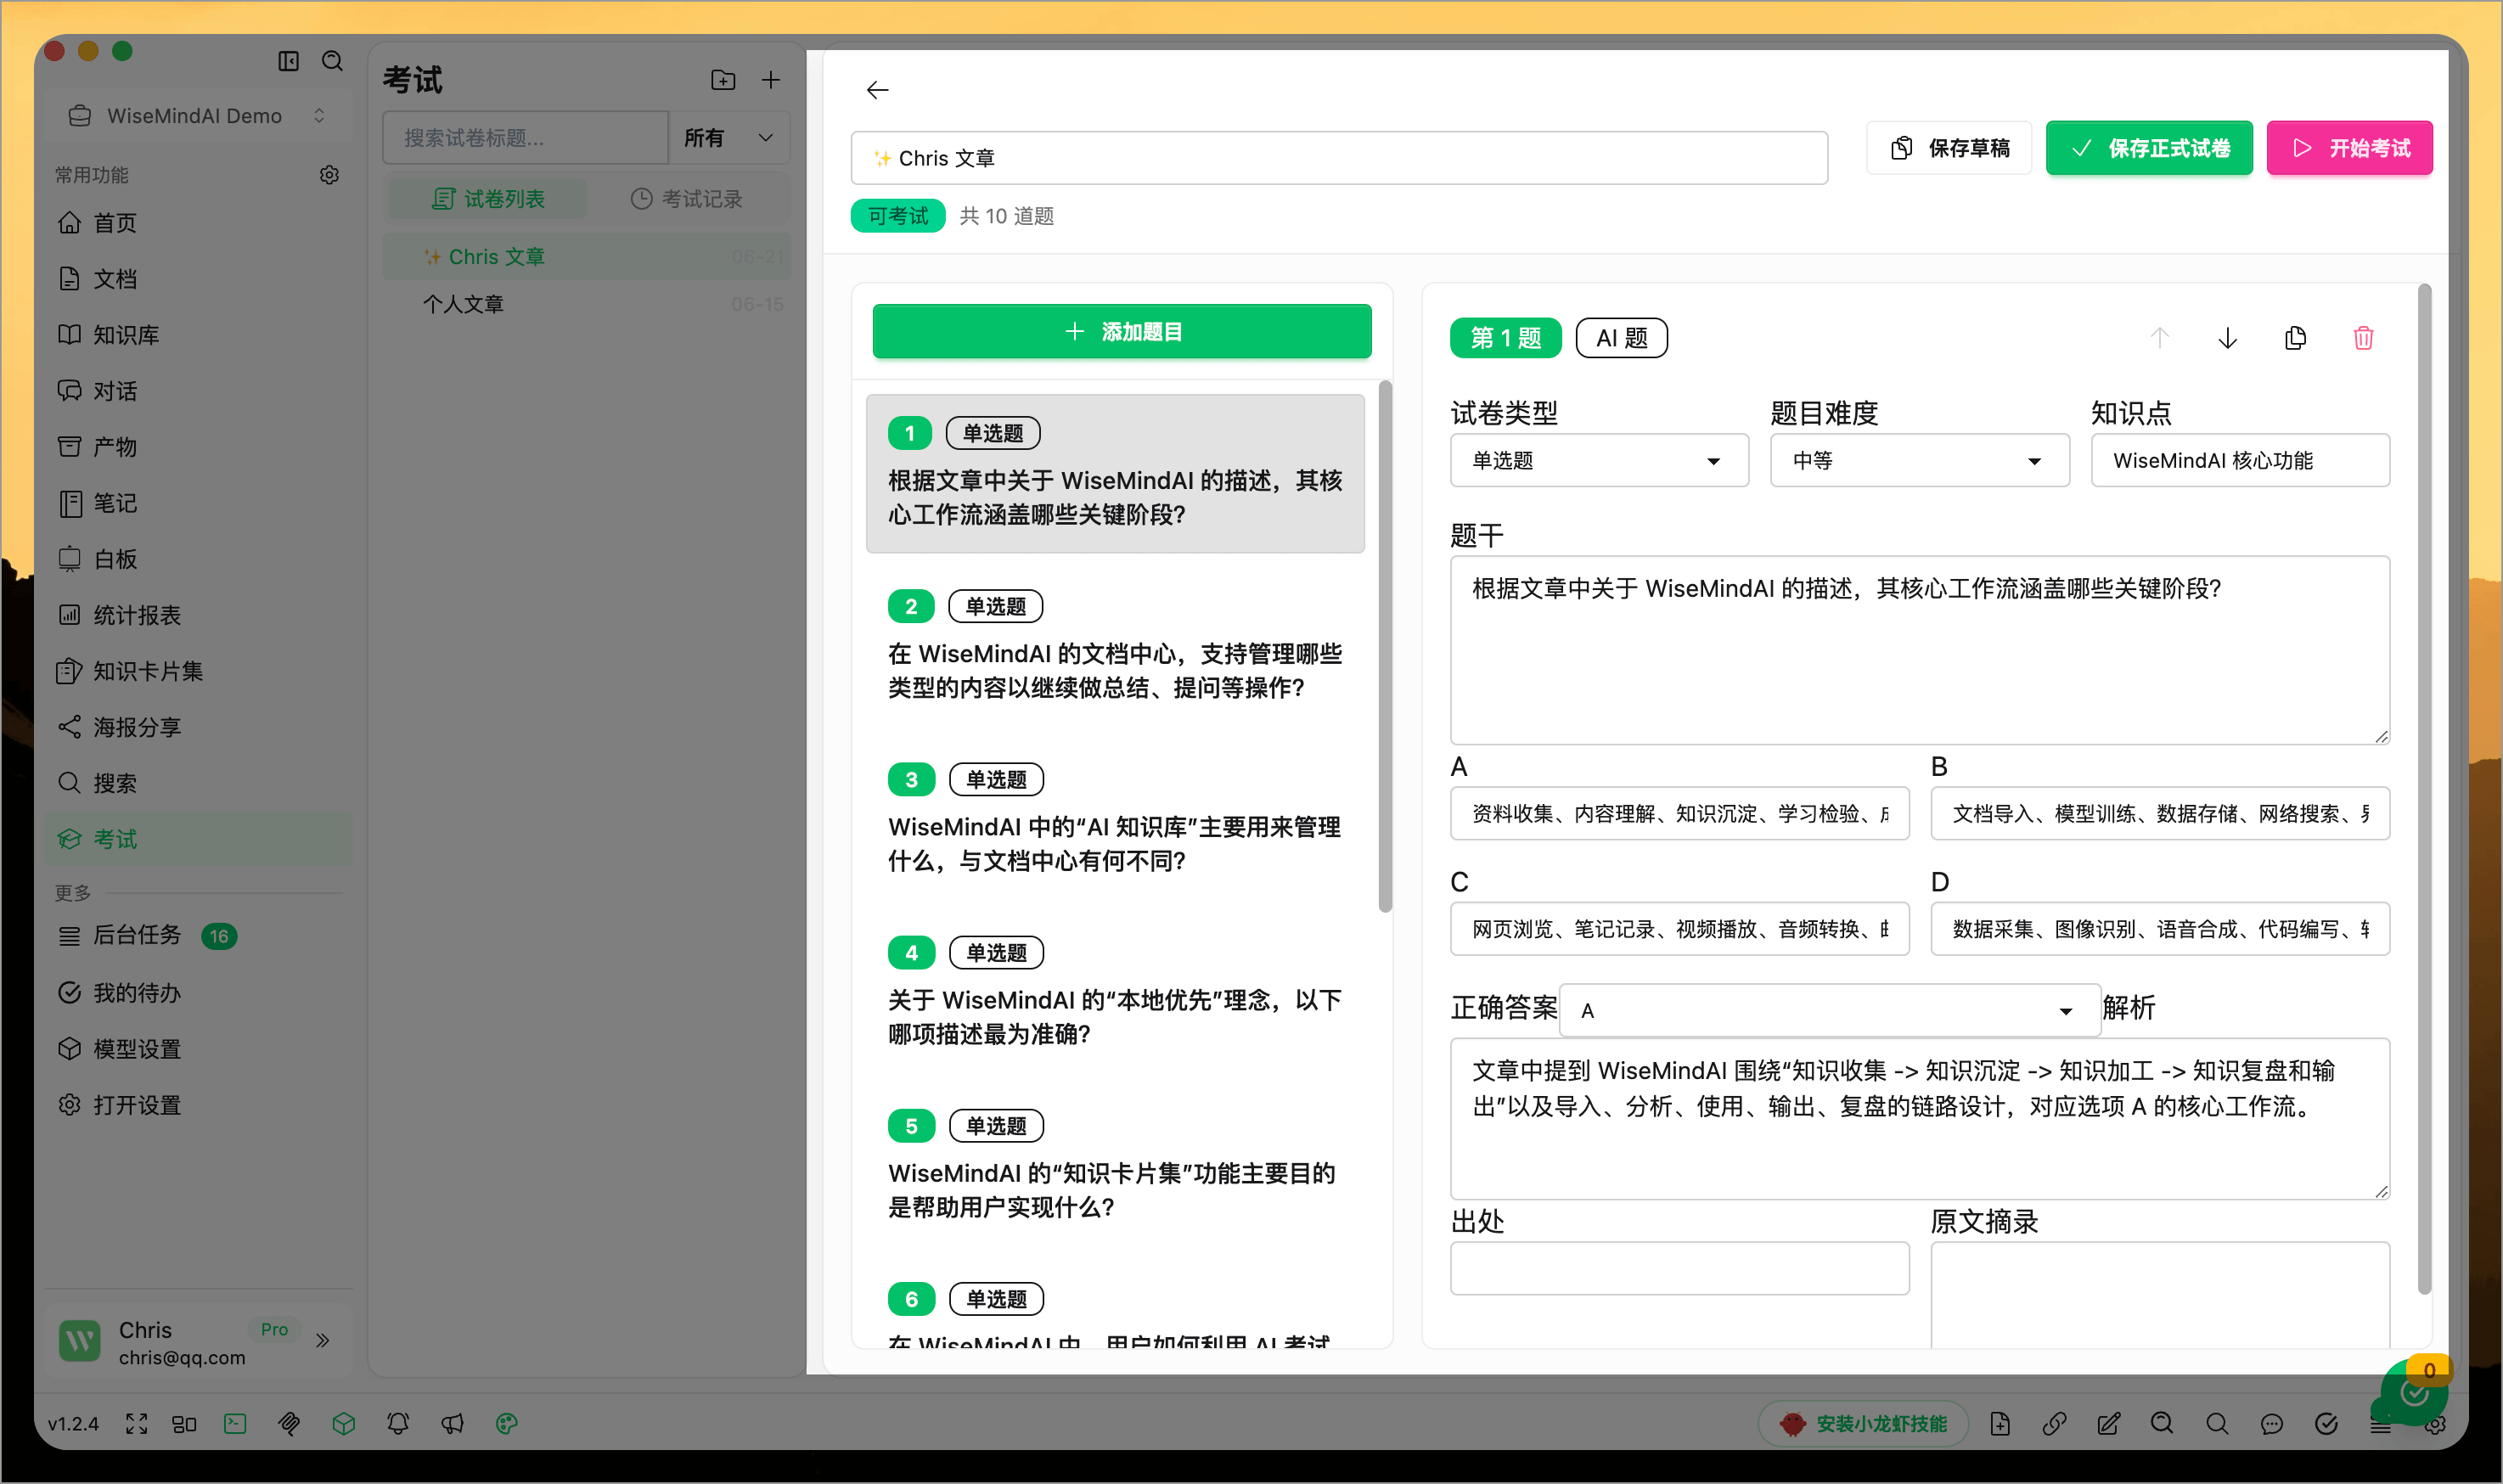Switch to 试卷列表 tab

488,199
